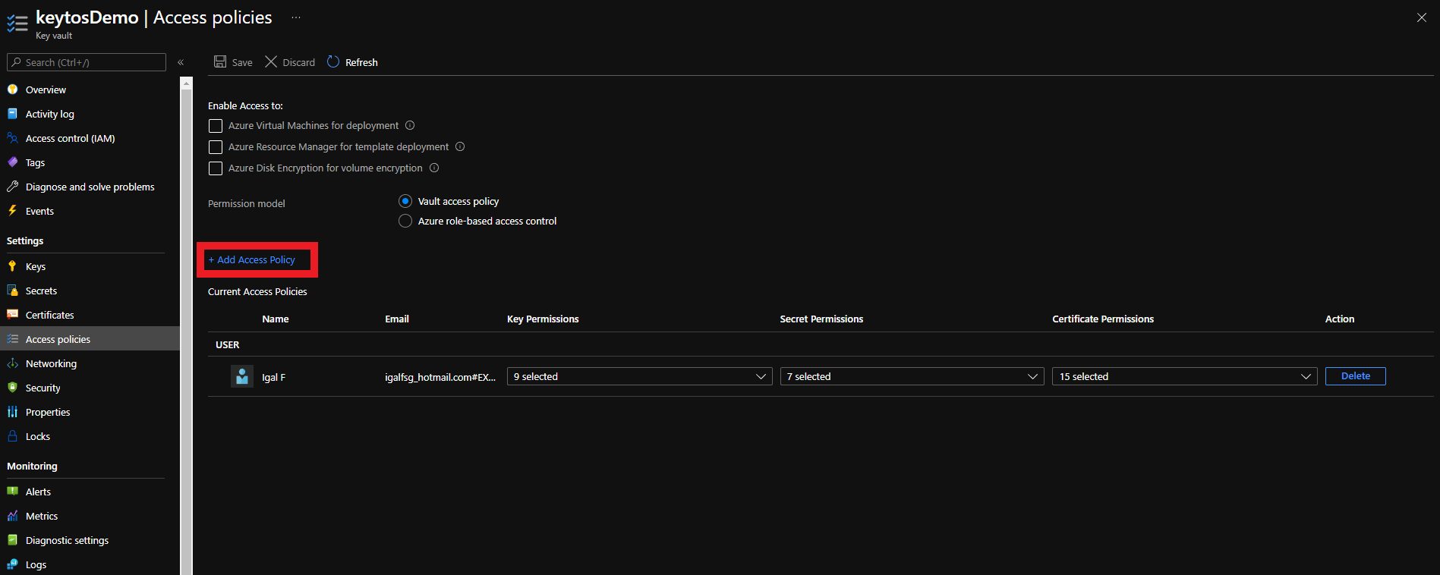
Task: Click the Diagnostic settings icon
Action: point(12,540)
